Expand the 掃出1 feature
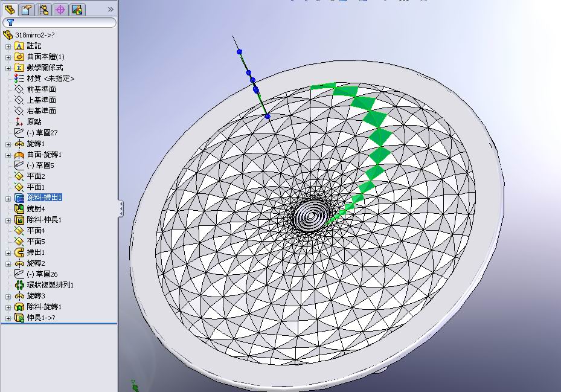Image resolution: width=561 pixels, height=392 pixels. point(8,252)
